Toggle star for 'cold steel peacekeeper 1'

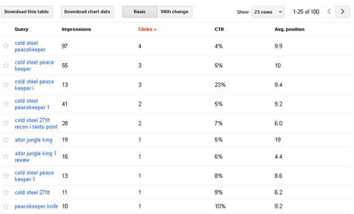click(6, 104)
